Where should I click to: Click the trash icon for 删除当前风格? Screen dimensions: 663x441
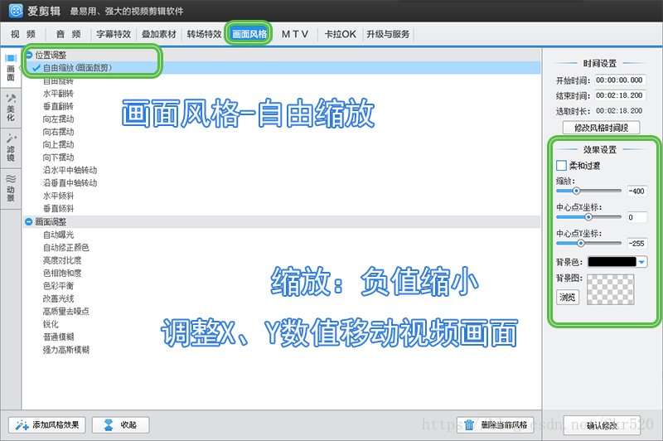coord(469,424)
